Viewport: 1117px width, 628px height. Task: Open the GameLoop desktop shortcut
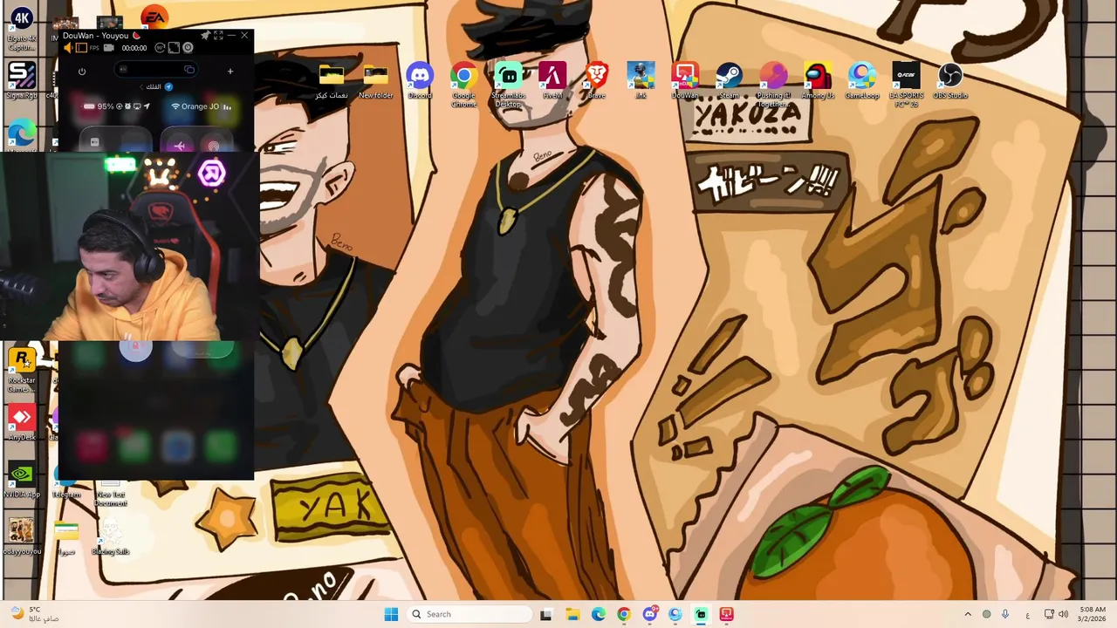(x=862, y=81)
